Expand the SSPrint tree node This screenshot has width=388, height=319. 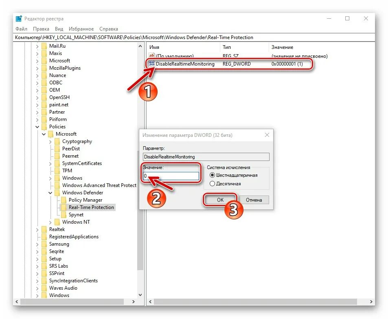click(x=37, y=273)
